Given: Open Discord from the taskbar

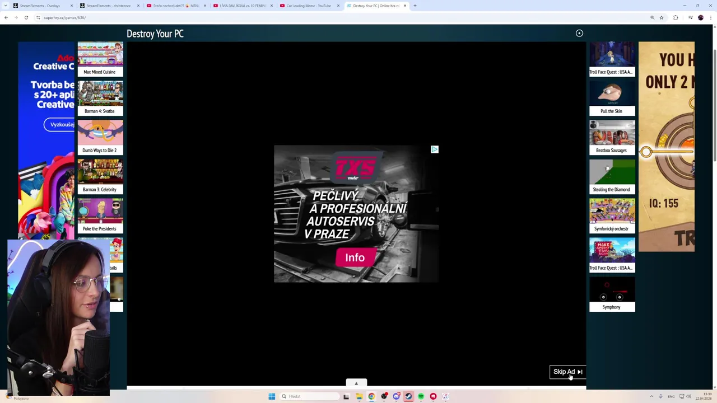Looking at the screenshot, I should pyautogui.click(x=396, y=396).
